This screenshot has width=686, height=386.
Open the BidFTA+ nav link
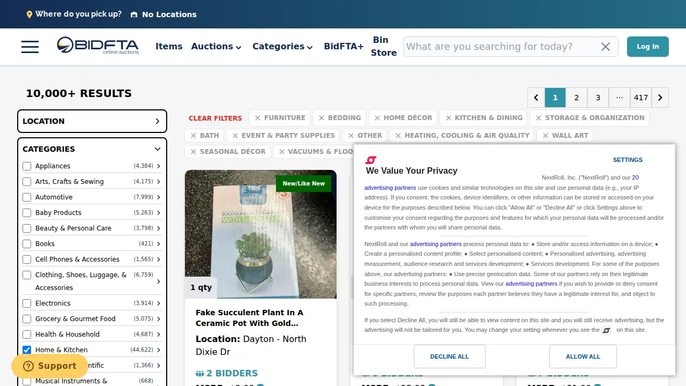pyautogui.click(x=344, y=47)
